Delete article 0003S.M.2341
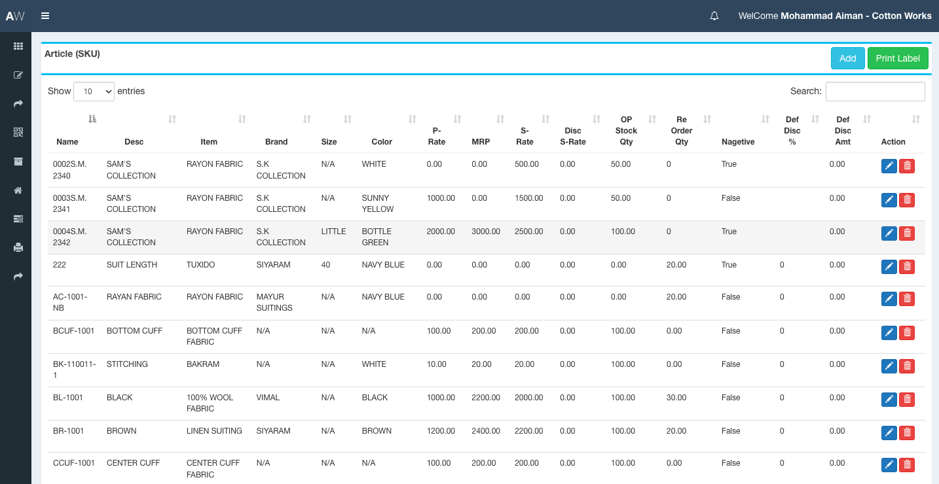 coord(907,200)
